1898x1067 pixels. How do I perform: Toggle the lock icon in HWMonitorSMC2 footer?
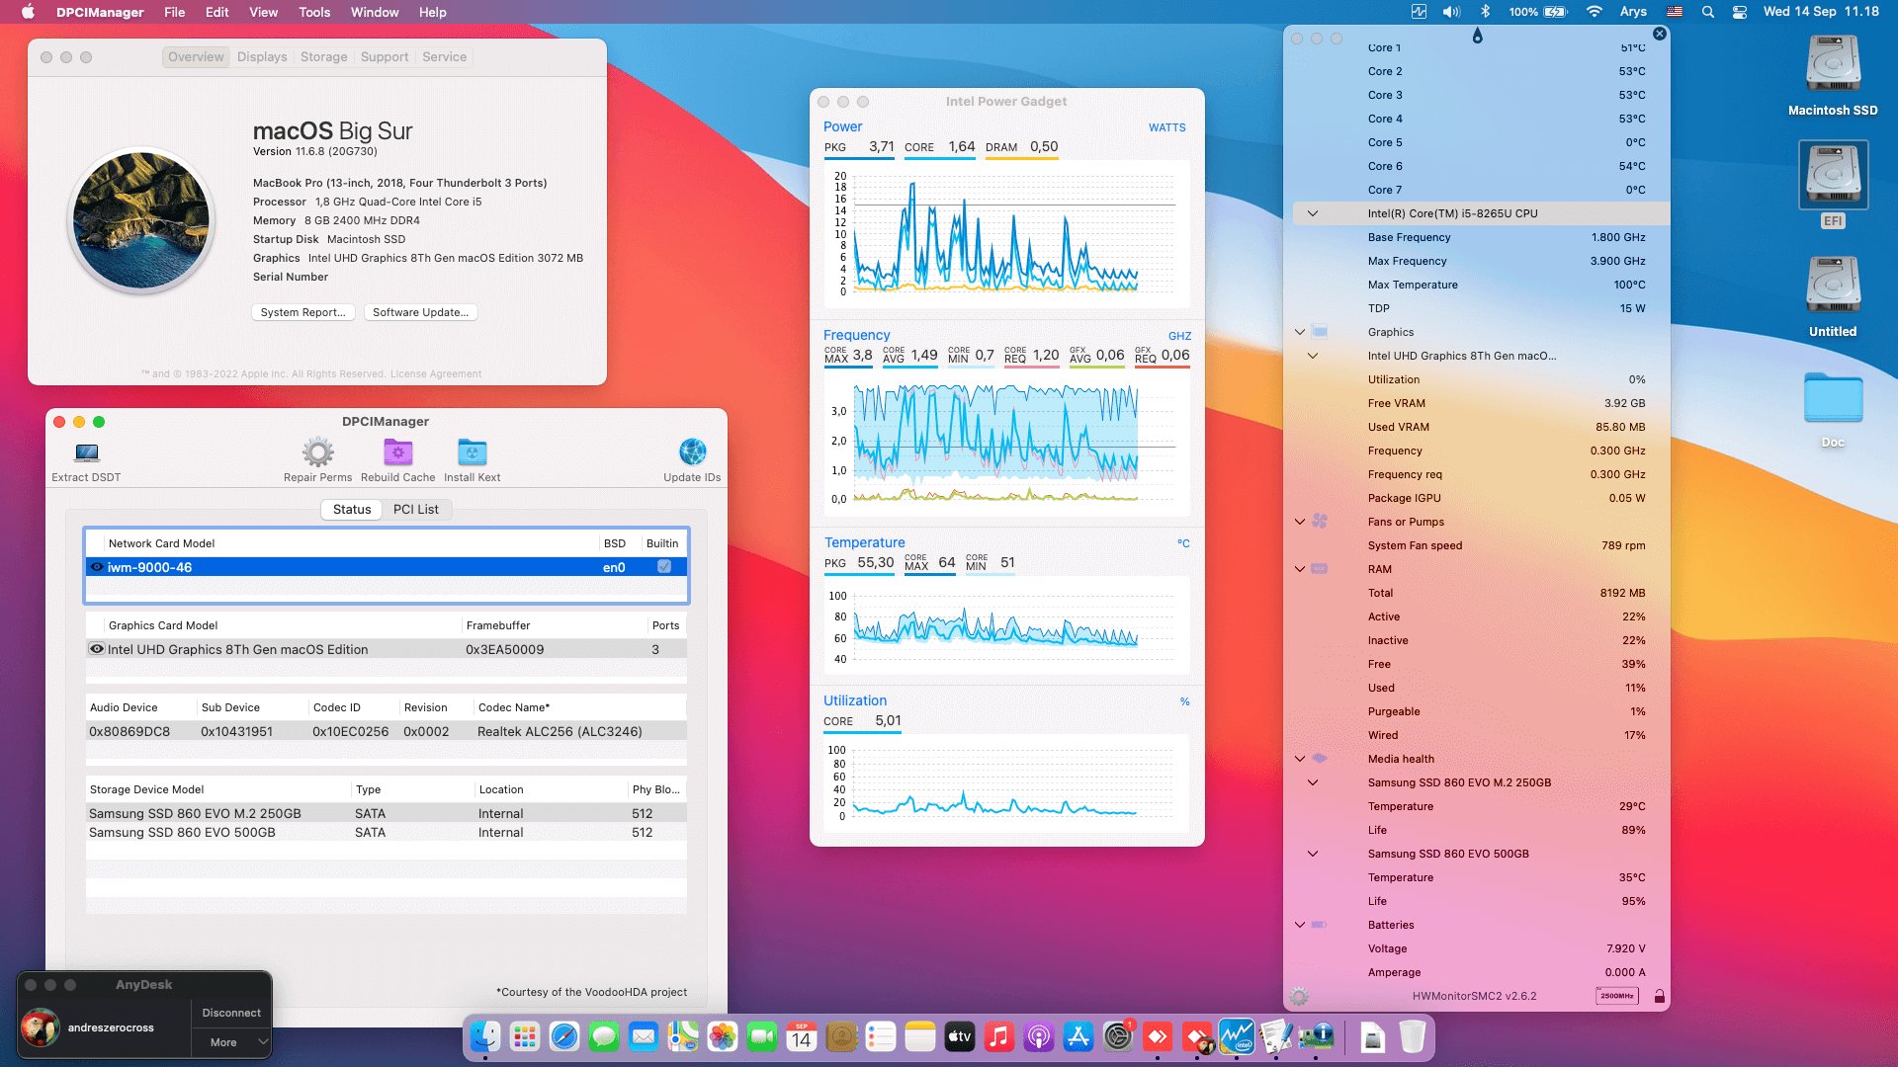click(1660, 996)
